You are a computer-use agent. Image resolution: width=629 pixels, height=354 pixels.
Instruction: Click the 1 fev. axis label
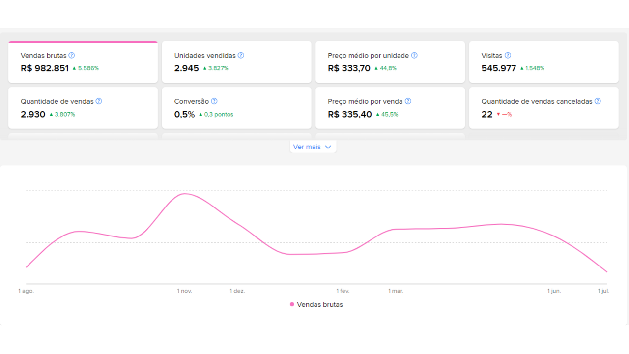pyautogui.click(x=343, y=291)
